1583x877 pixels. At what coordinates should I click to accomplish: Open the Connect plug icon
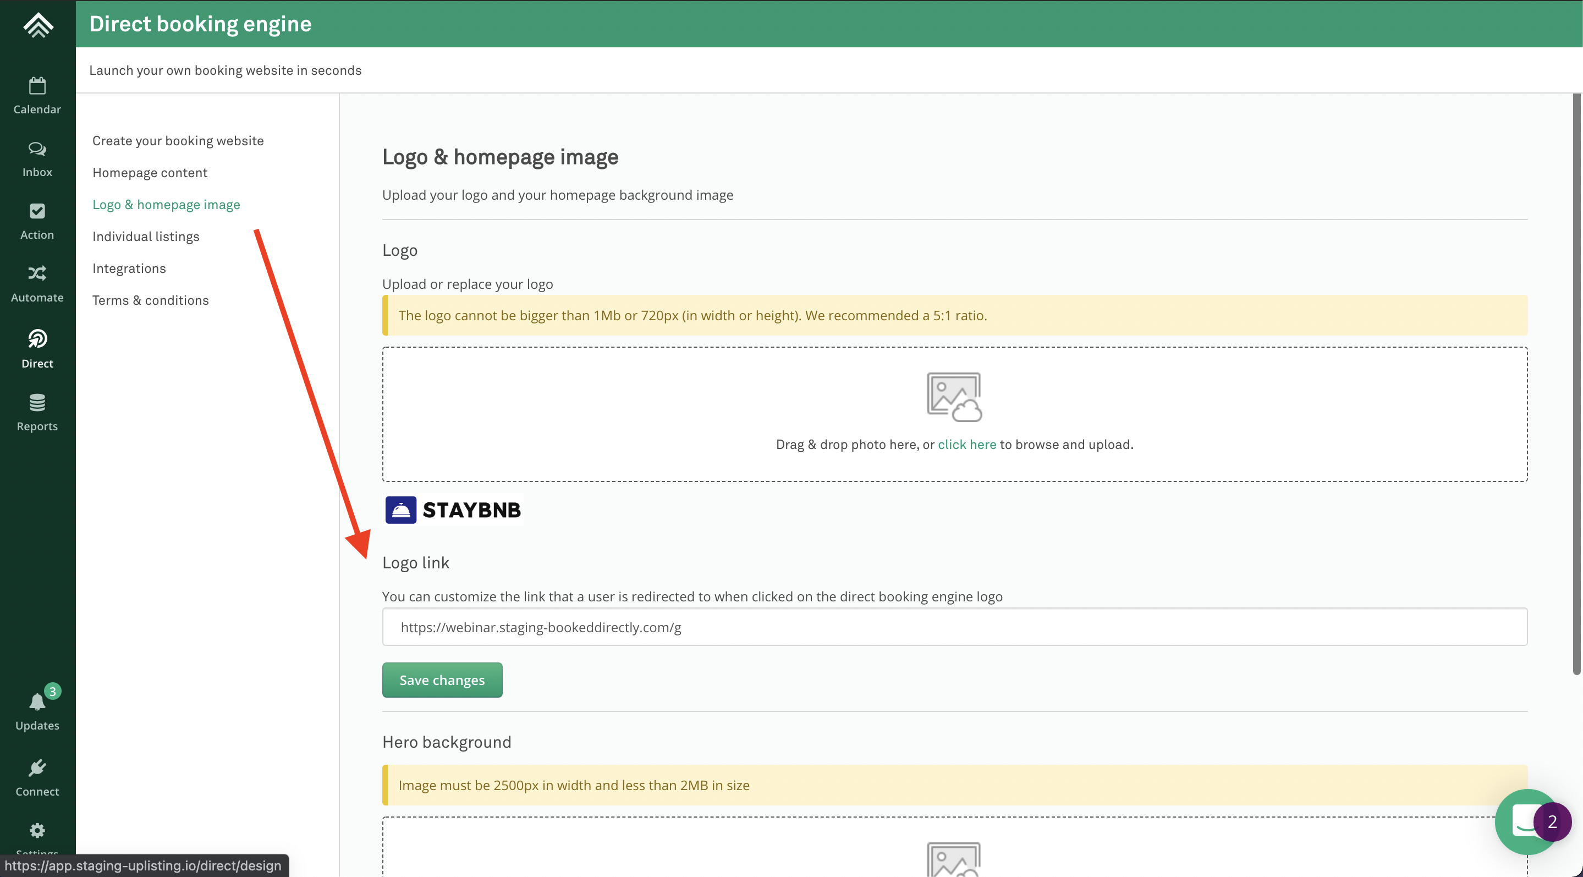[x=37, y=768]
